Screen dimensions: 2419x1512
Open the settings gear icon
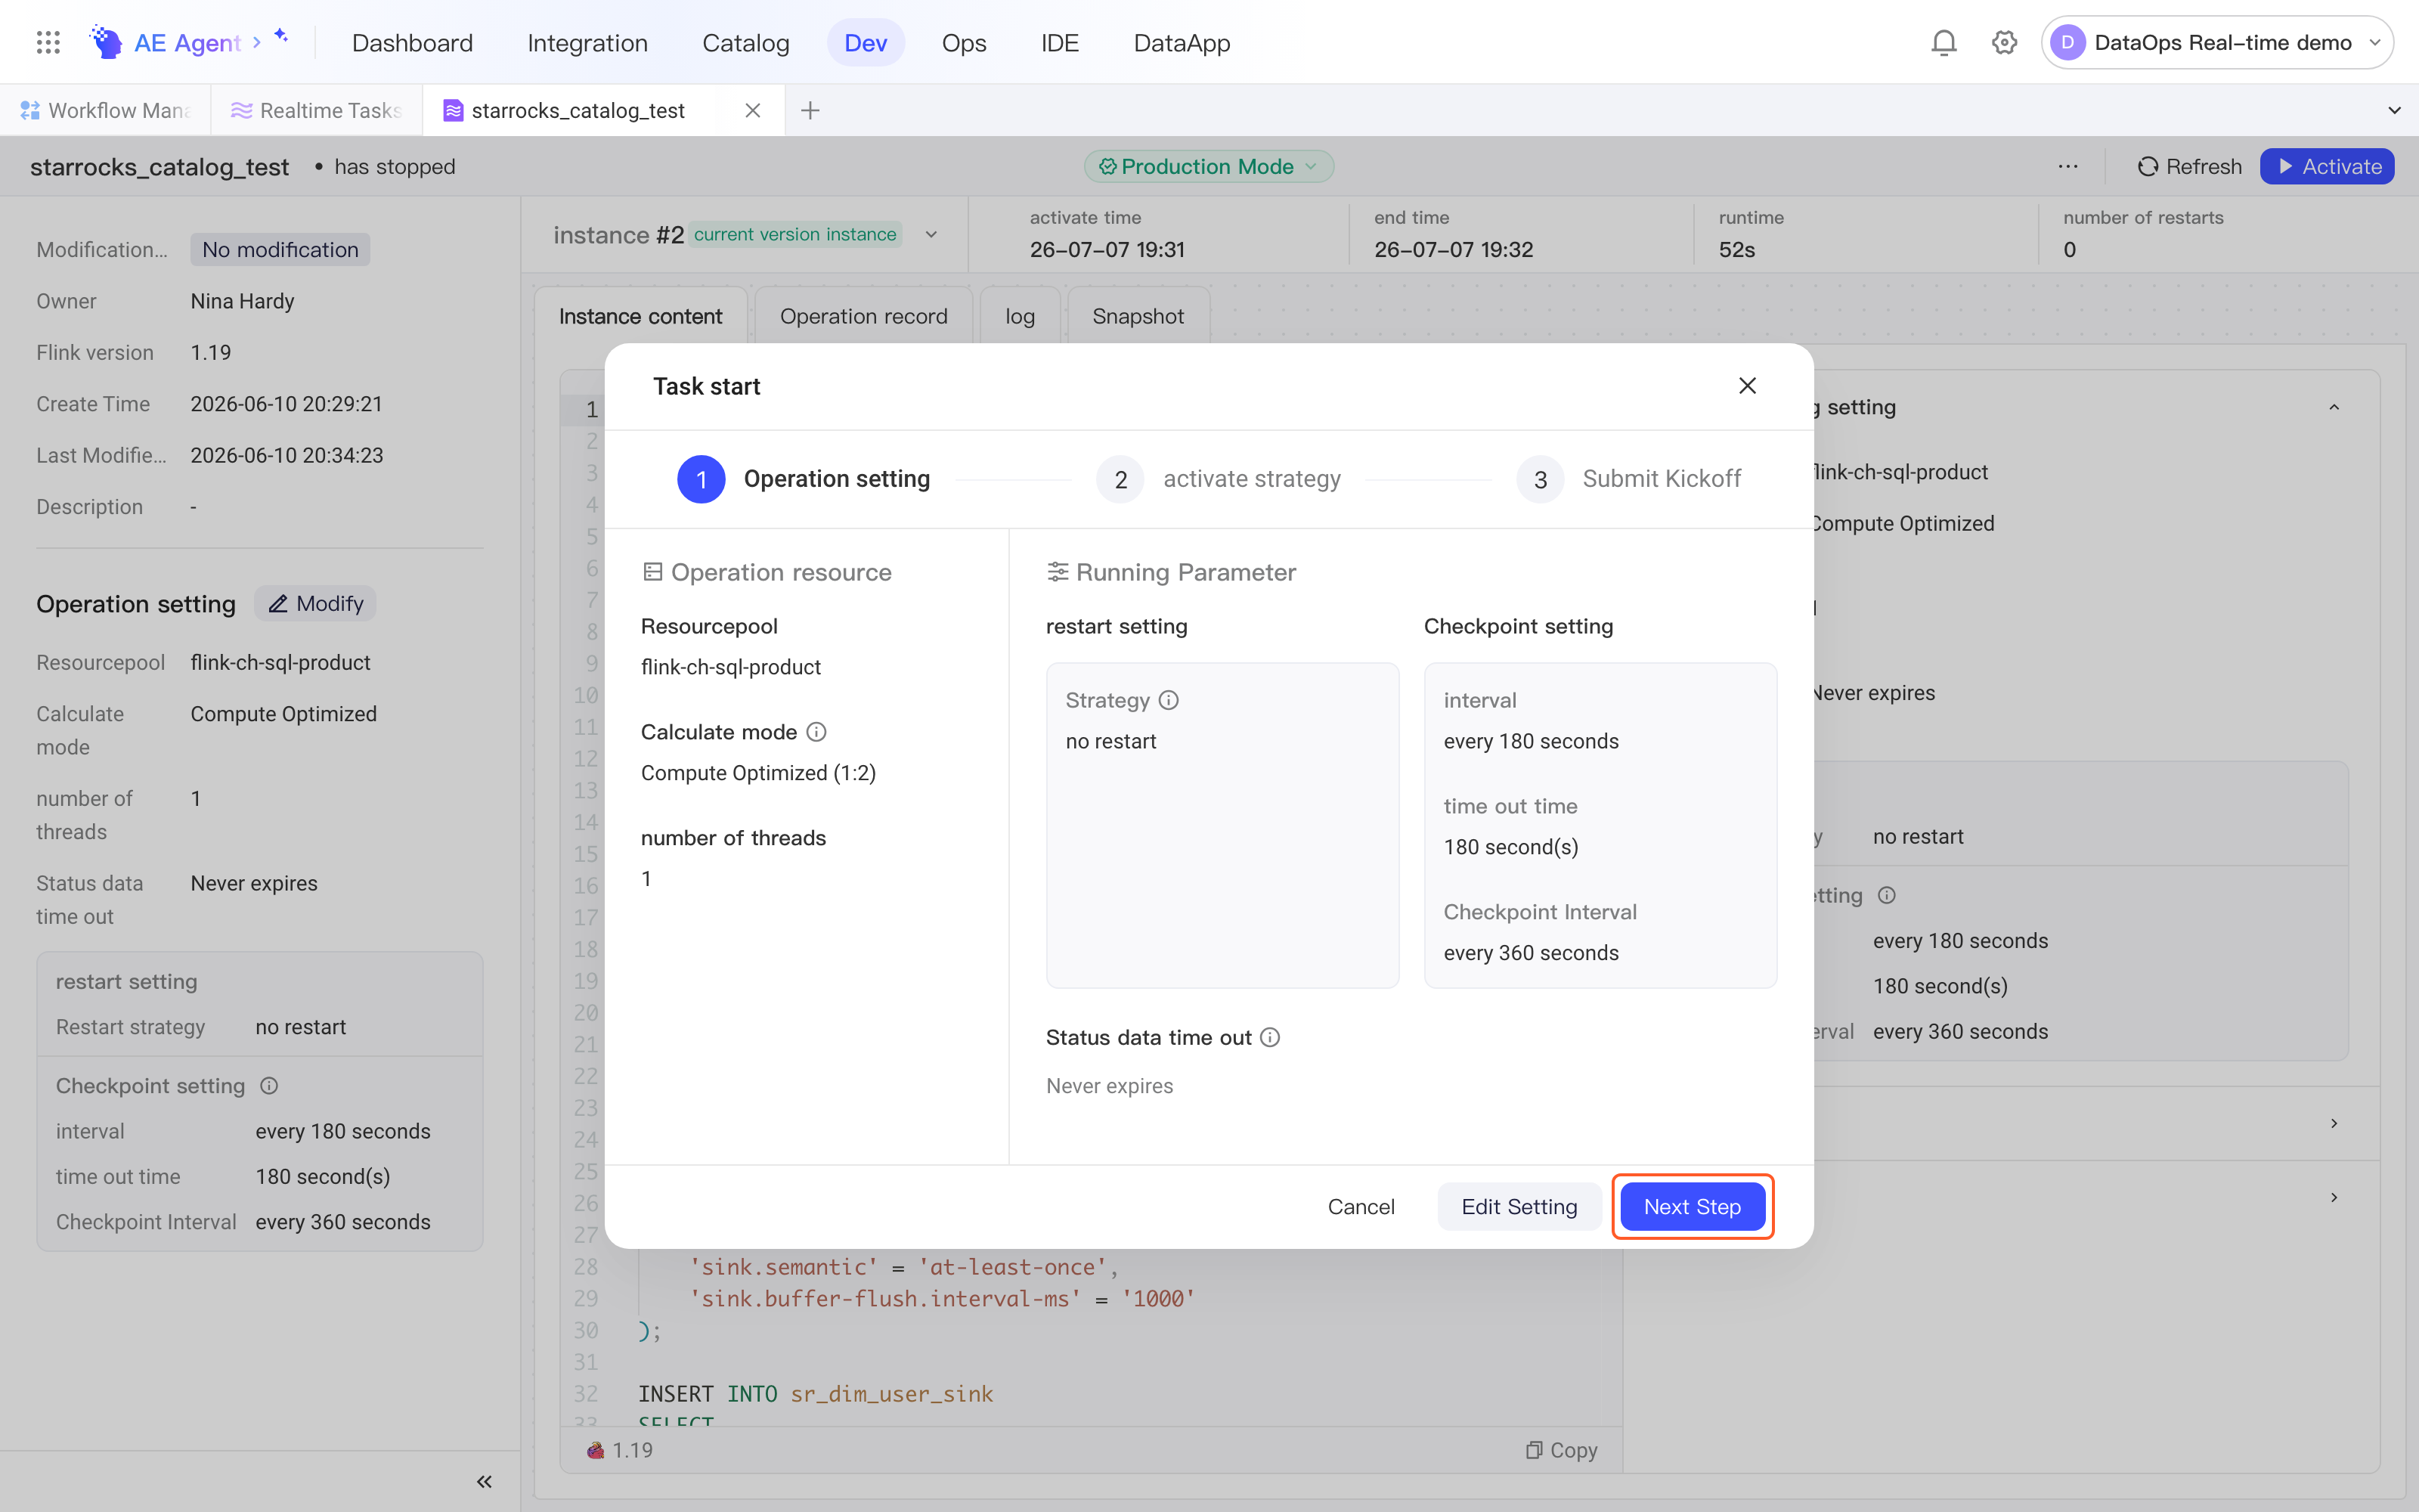coord(2004,42)
